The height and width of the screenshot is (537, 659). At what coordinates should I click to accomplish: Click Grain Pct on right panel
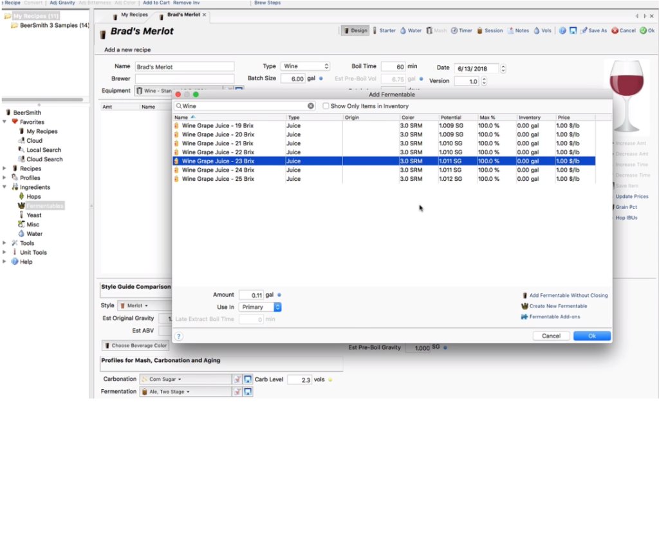click(625, 207)
